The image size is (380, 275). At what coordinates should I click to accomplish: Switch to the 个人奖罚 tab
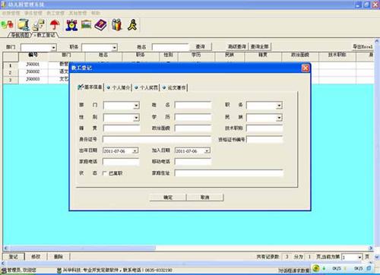(146, 87)
